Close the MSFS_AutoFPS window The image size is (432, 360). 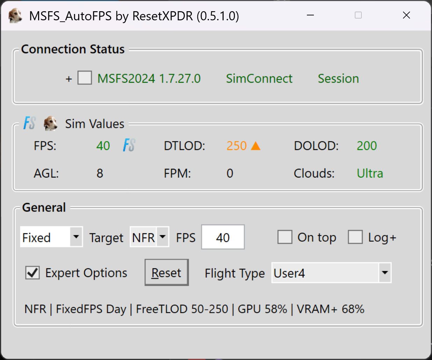[x=406, y=15]
